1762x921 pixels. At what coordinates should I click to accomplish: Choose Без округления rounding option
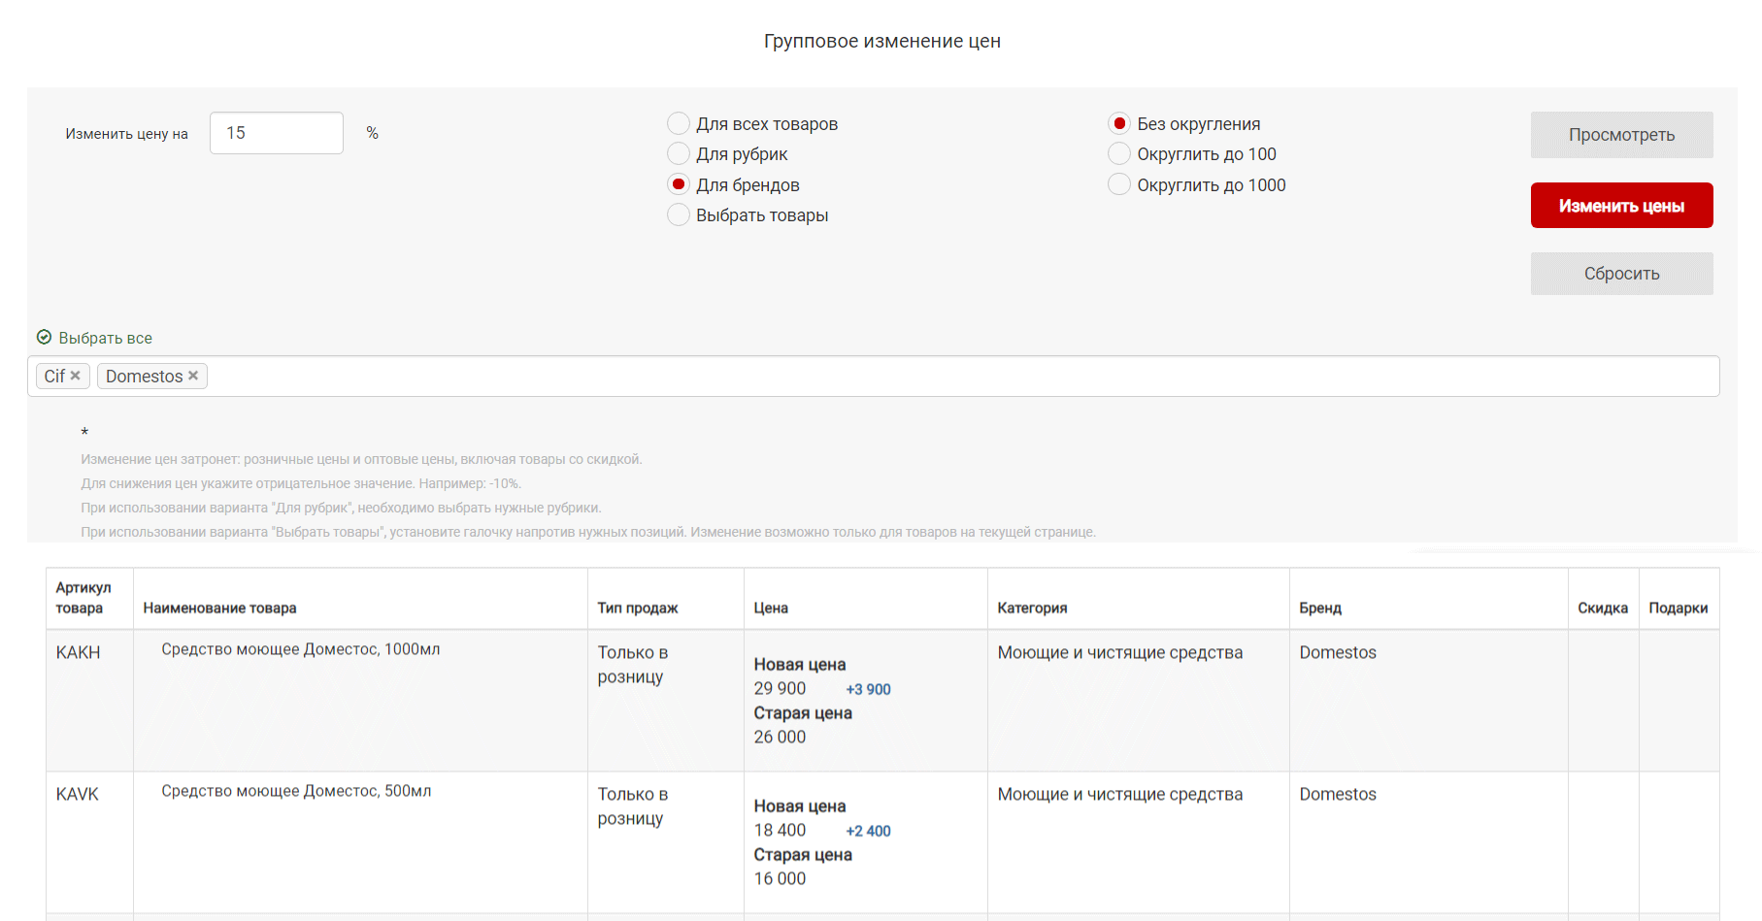pos(1119,123)
